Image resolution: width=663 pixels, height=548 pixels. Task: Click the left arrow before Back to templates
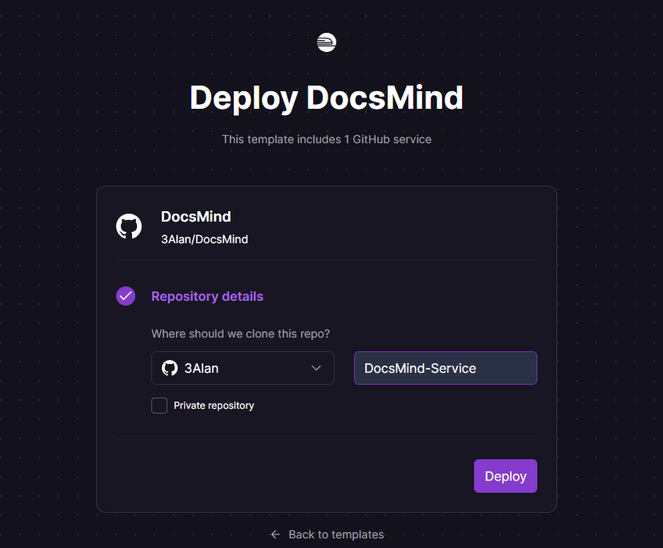tap(275, 534)
